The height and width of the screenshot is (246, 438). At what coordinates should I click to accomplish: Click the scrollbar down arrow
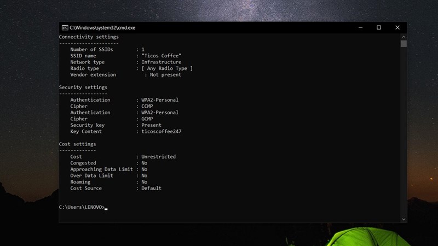[404, 219]
